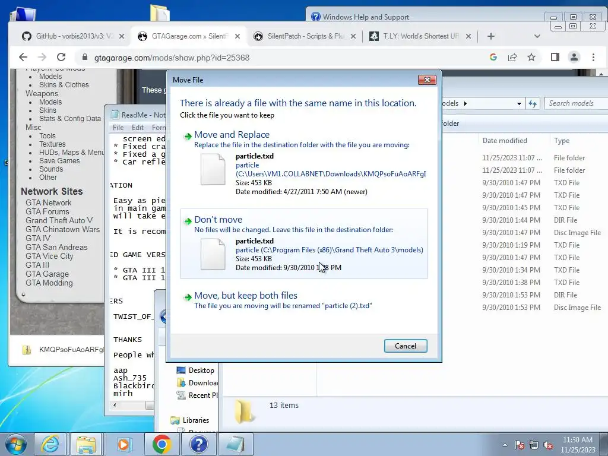Screen dimensions: 608x456
Task: Open Windows Explorer taskbar icon
Action: [85, 444]
